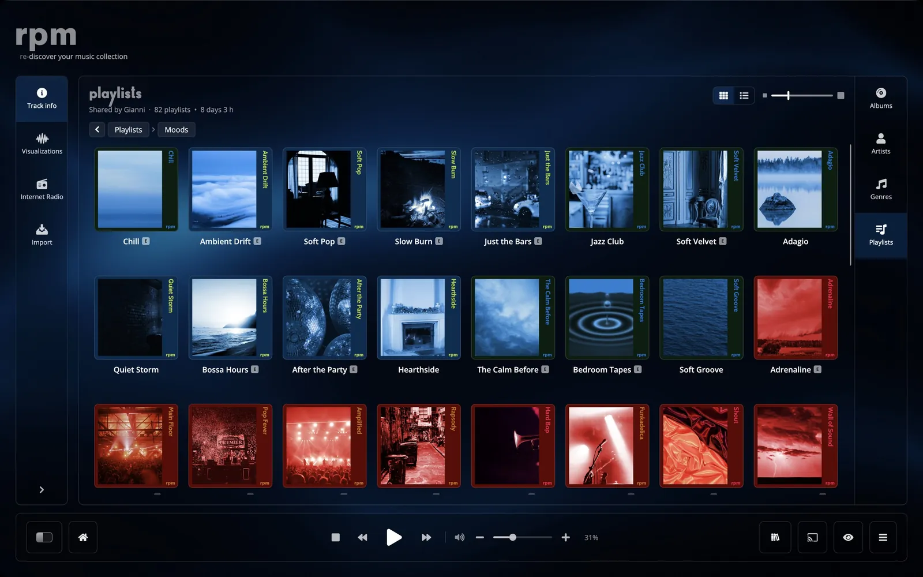
Task: Expand the left sidebar with the chevron
Action: coord(42,490)
